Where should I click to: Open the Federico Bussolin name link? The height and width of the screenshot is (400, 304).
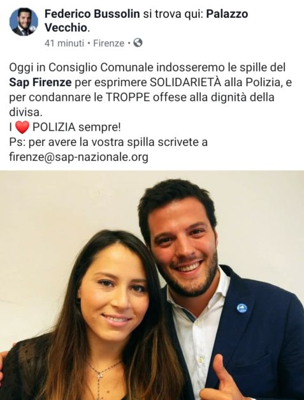92,14
